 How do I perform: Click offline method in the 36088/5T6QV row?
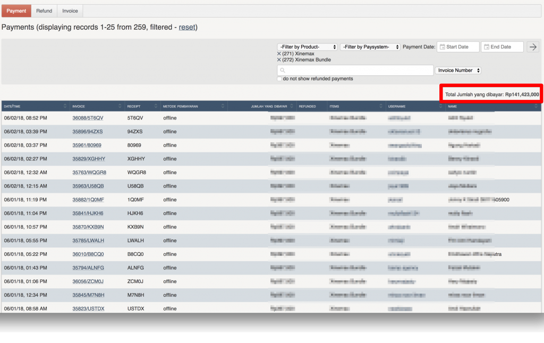[170, 118]
